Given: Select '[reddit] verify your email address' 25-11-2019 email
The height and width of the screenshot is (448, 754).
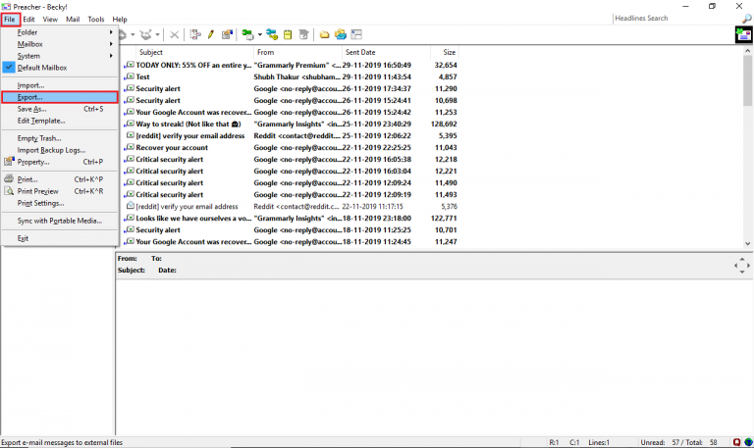Looking at the screenshot, I should [x=290, y=135].
